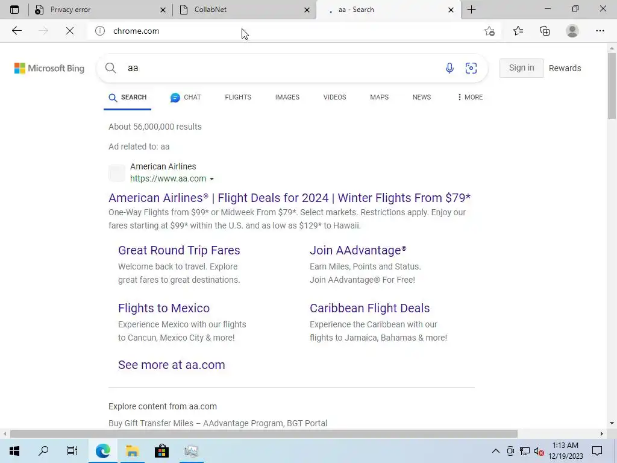The height and width of the screenshot is (463, 617).
Task: Open Windows taskbar search
Action: (43, 451)
